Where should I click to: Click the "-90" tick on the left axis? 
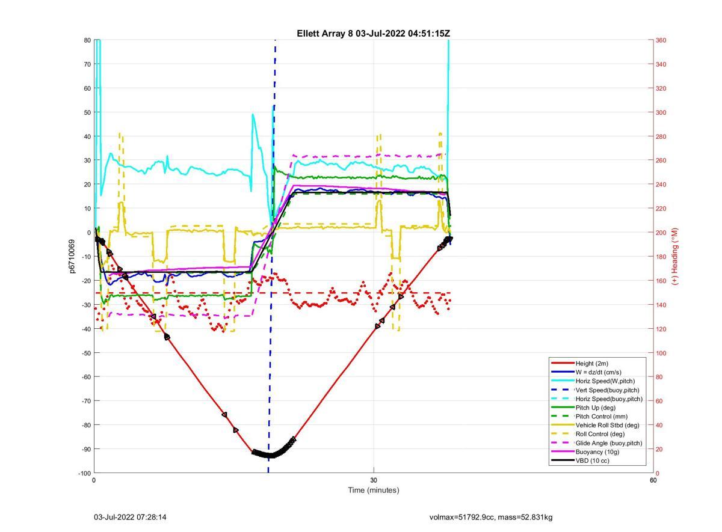pyautogui.click(x=86, y=449)
